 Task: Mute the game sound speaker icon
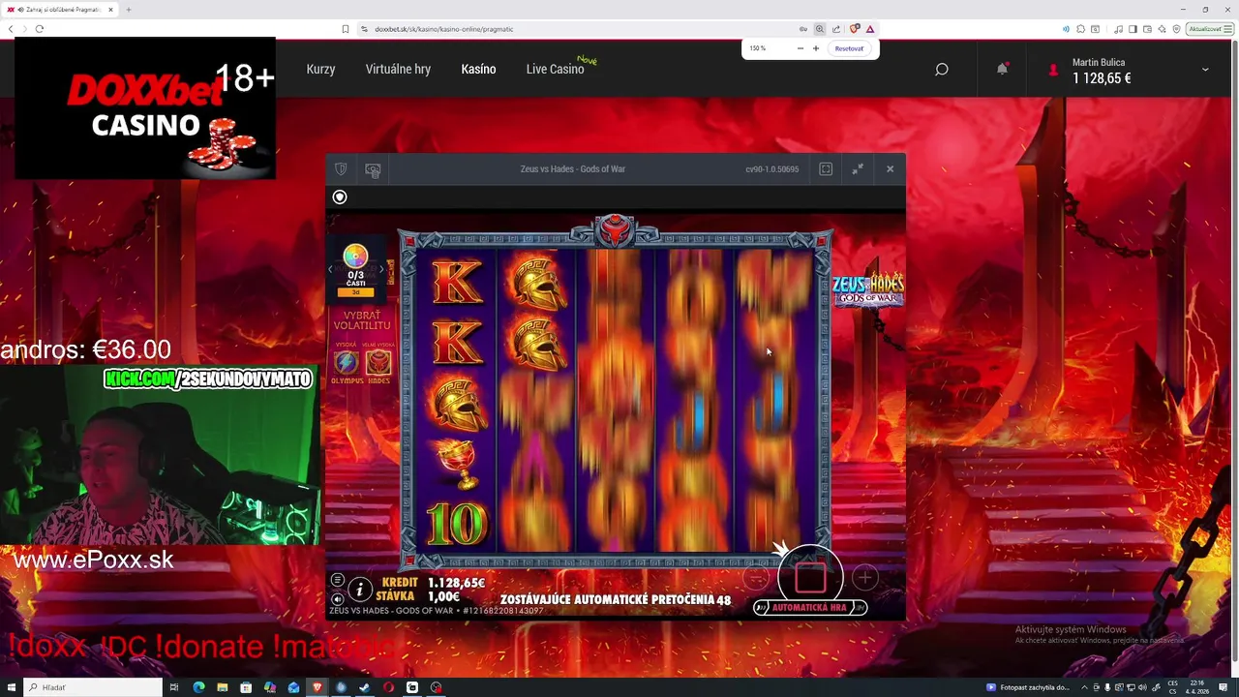[337, 598]
